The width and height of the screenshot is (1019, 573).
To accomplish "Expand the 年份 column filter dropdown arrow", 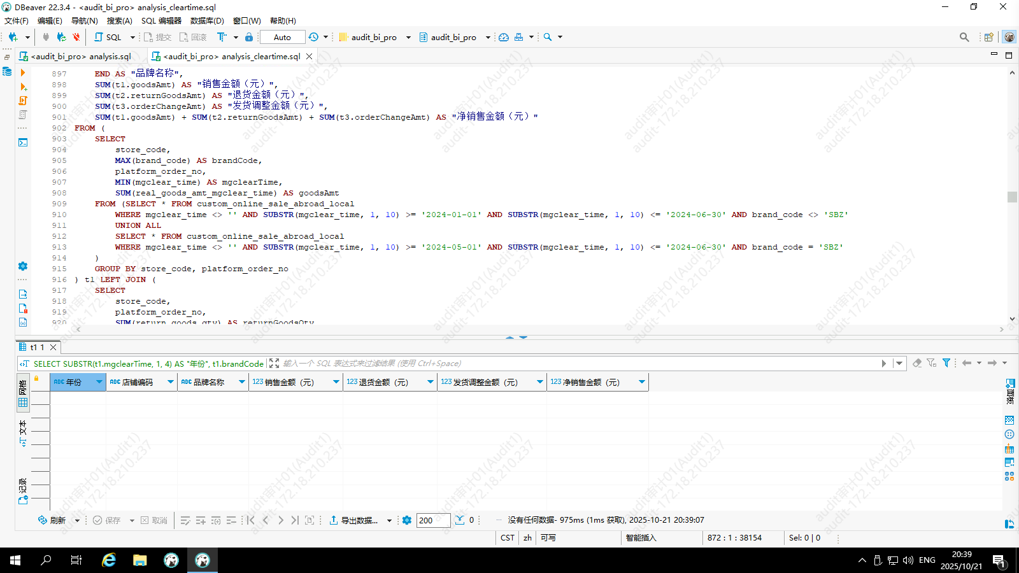I will [99, 382].
